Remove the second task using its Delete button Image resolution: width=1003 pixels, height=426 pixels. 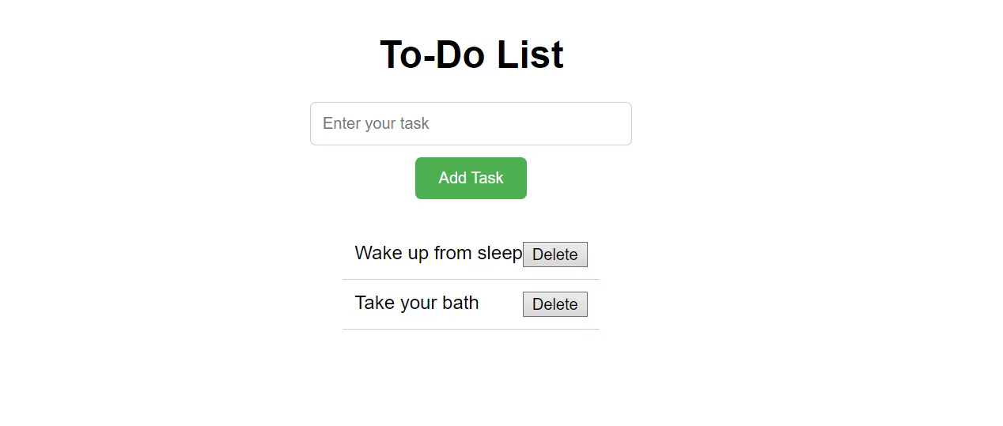(x=554, y=304)
